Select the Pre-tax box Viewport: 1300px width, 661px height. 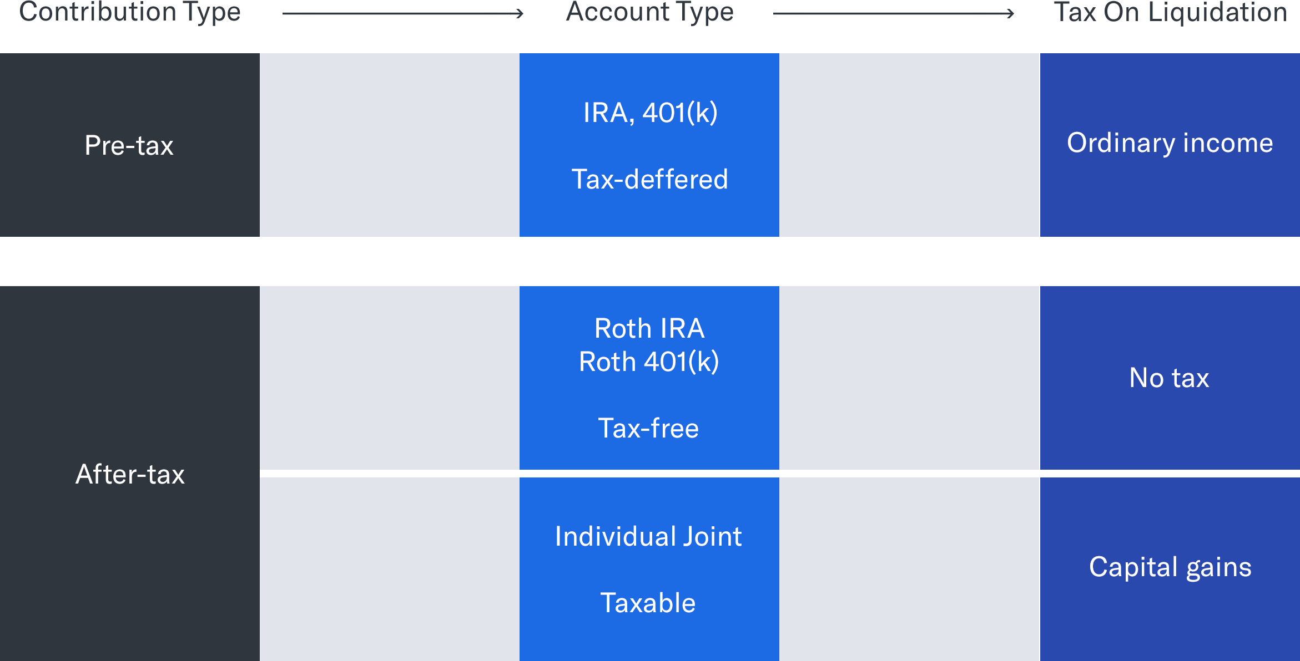[130, 145]
